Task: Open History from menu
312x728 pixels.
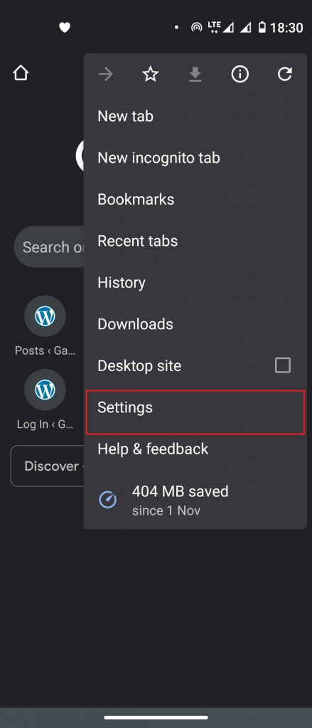Action: click(x=195, y=282)
